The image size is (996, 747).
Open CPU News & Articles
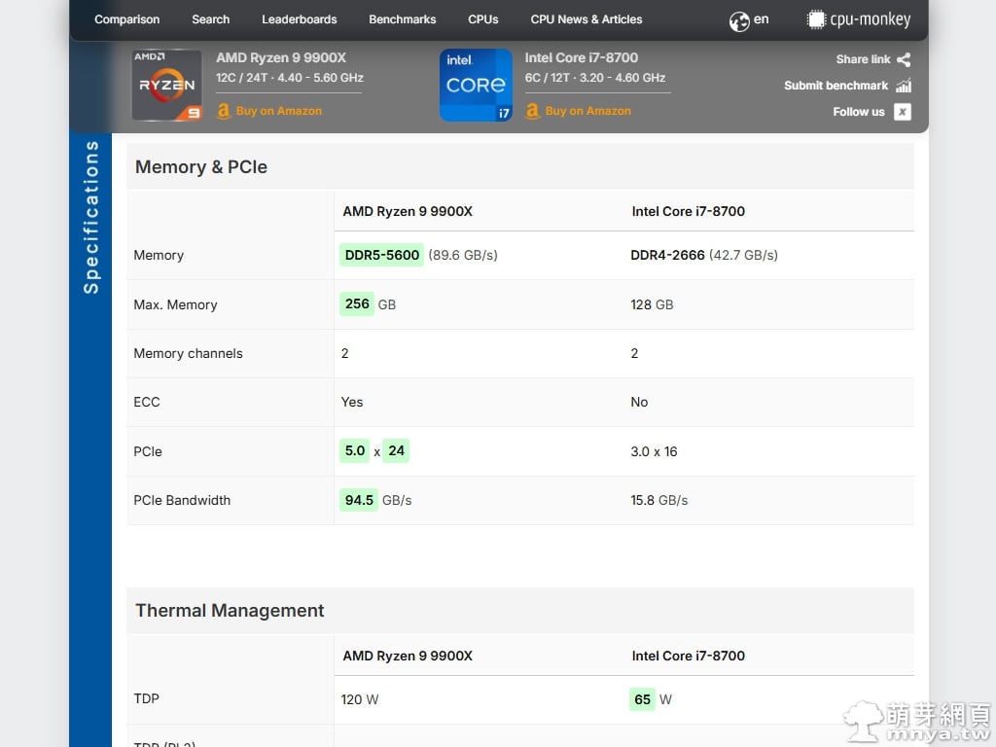click(x=586, y=19)
